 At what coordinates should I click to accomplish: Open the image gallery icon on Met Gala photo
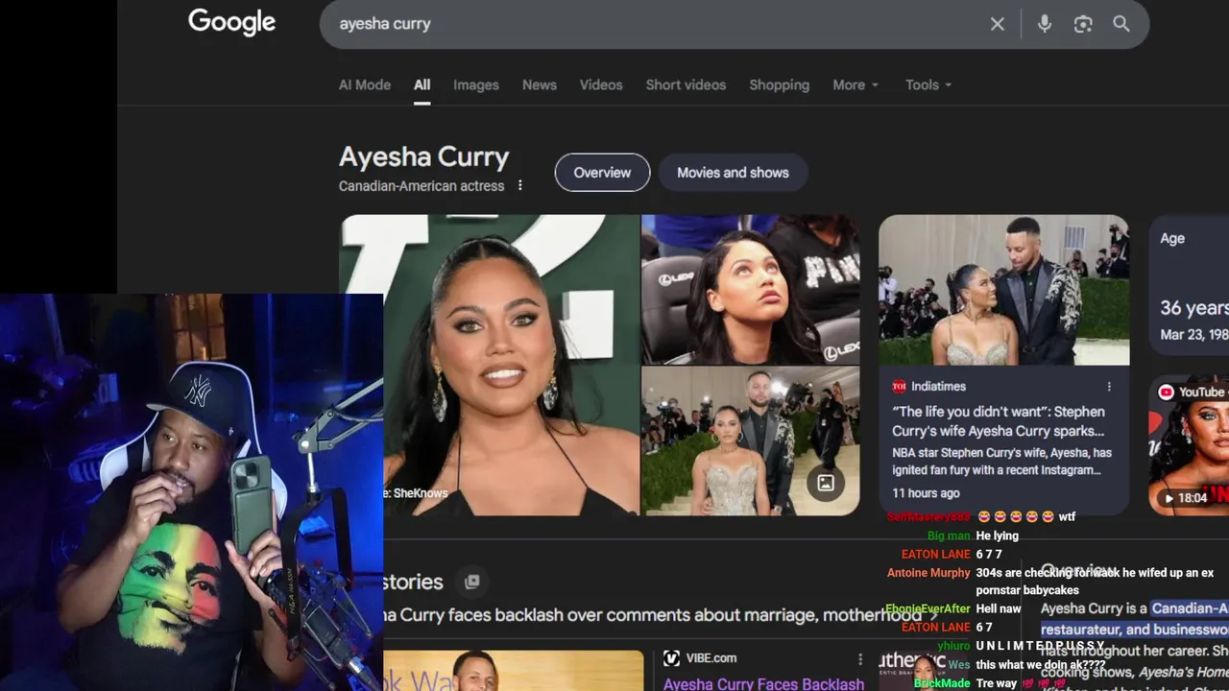pos(826,484)
